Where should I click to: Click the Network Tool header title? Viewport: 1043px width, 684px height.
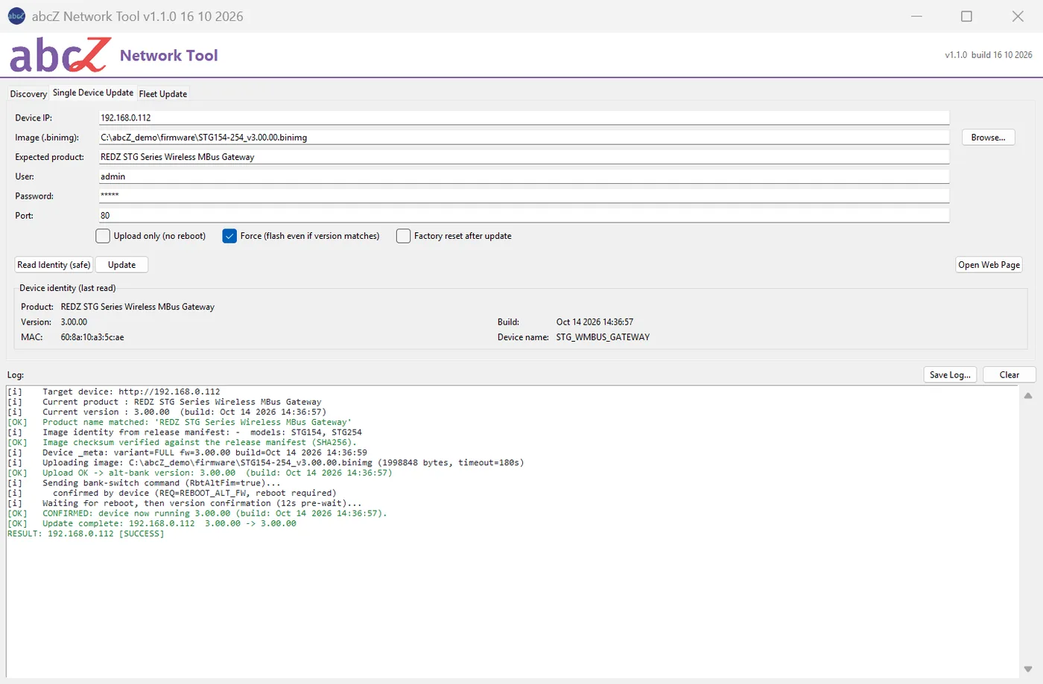[x=169, y=55]
